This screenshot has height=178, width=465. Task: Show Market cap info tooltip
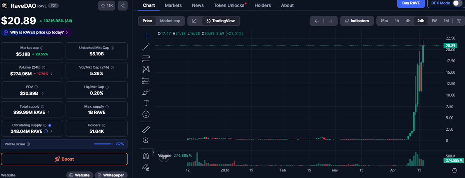point(41,48)
